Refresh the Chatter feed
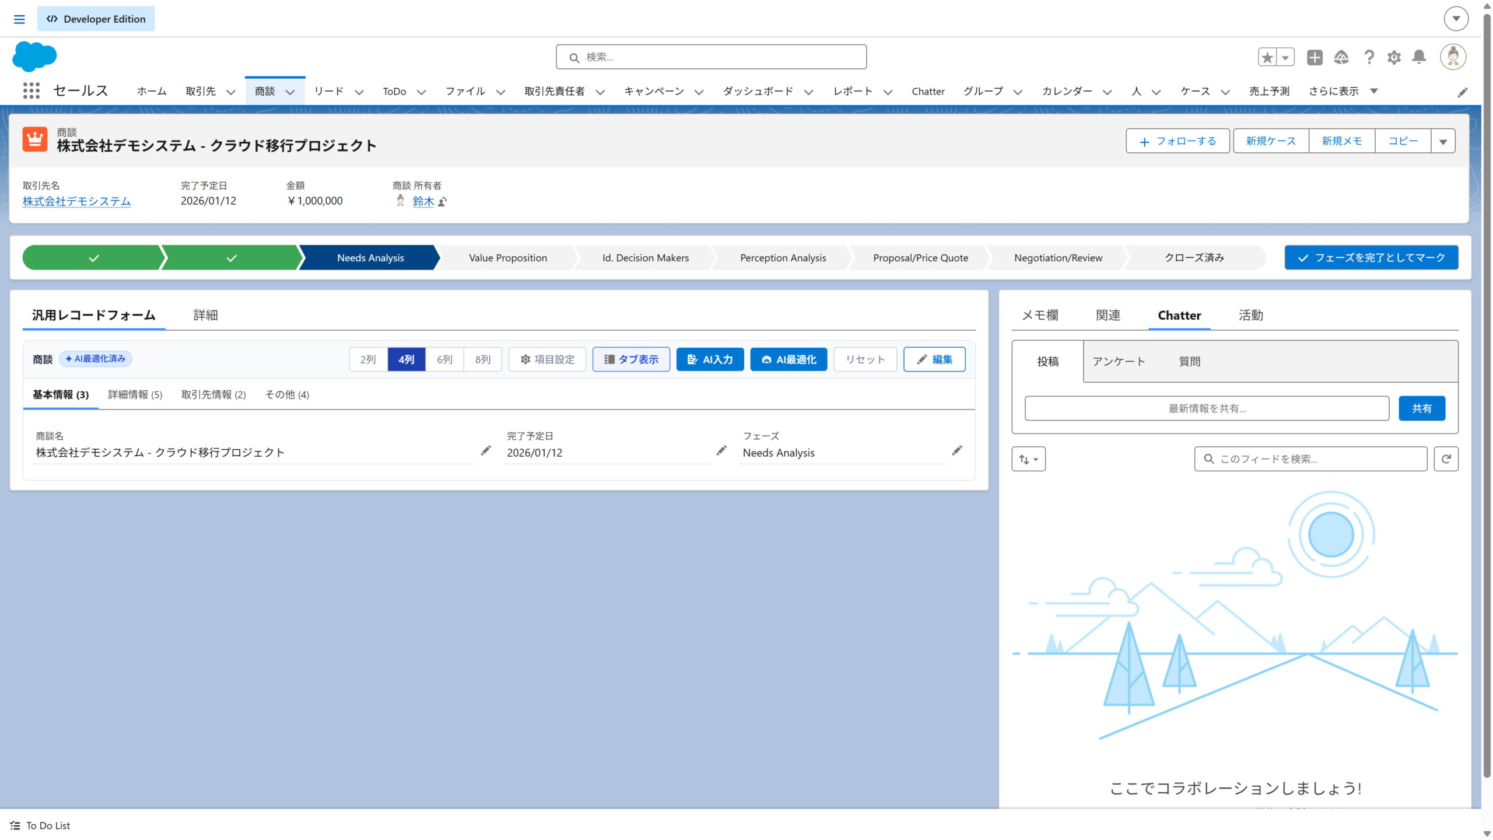1493x840 pixels. 1446,459
